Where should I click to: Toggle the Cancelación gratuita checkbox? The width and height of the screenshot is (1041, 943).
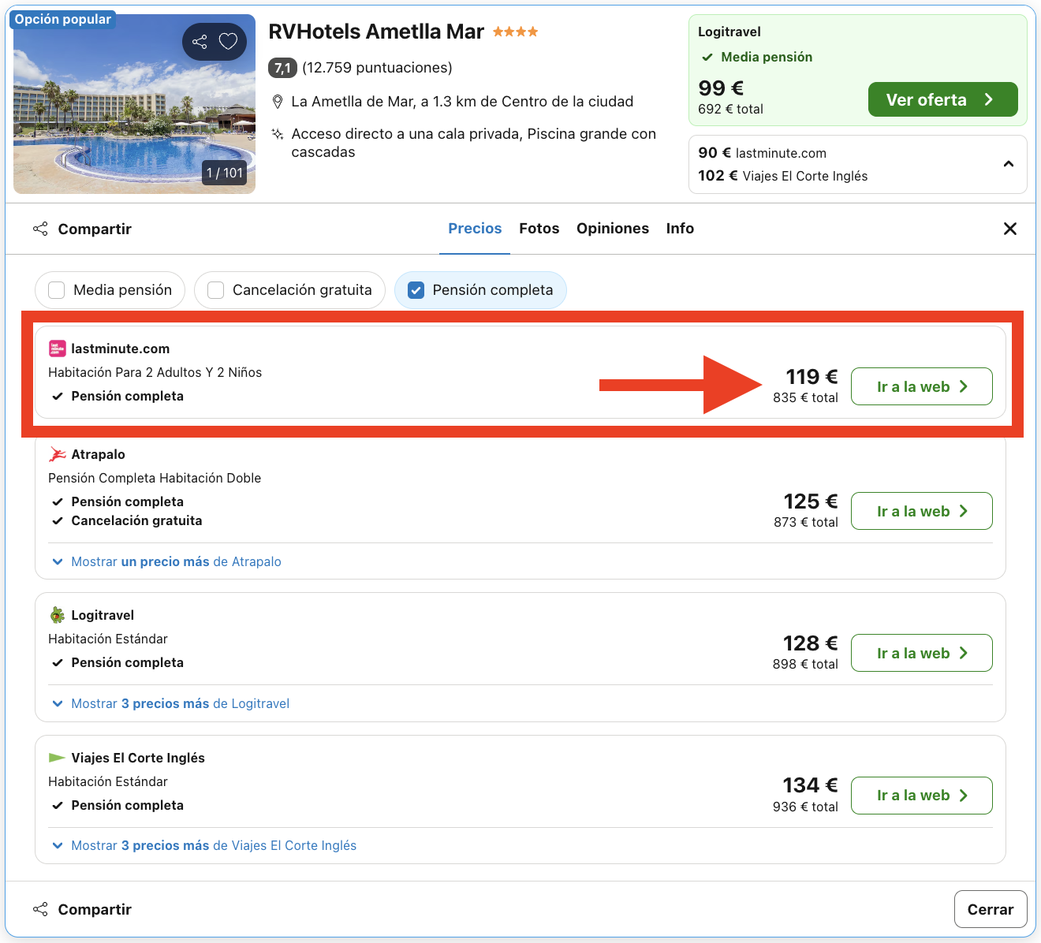(x=216, y=290)
